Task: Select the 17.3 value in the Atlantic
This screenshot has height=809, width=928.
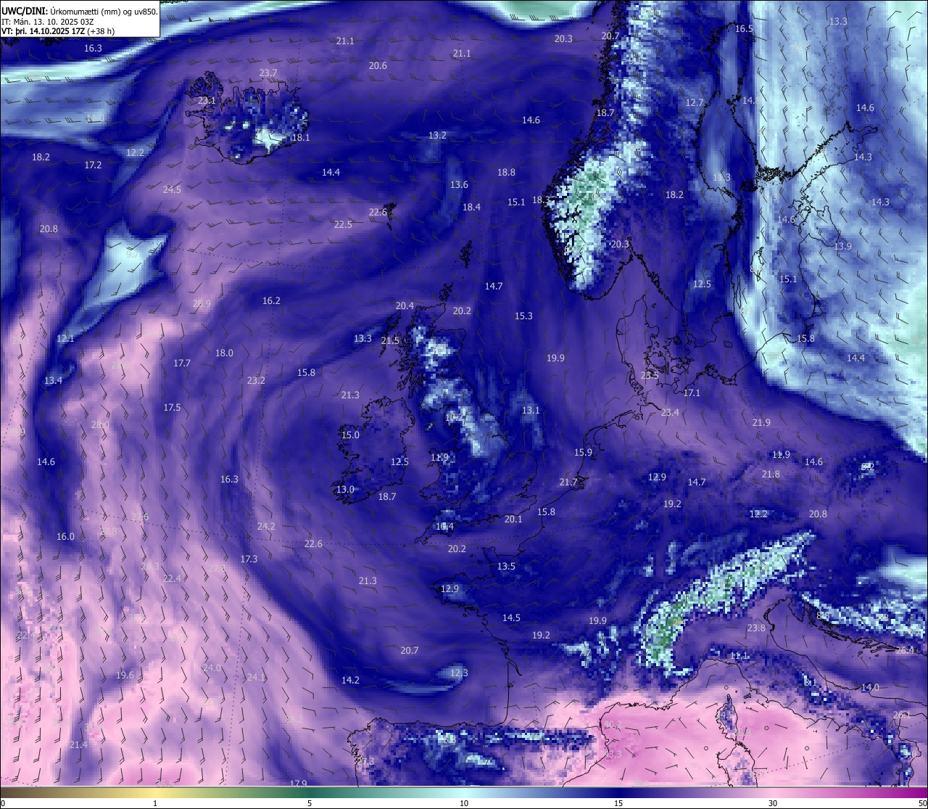Action: tap(249, 559)
